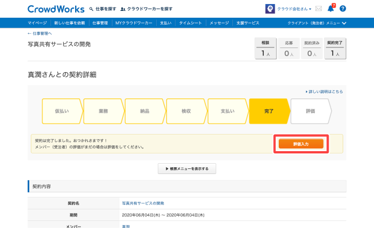The image size is (374, 229).
Task: Click the 相談 1人 counter box
Action: point(266,49)
